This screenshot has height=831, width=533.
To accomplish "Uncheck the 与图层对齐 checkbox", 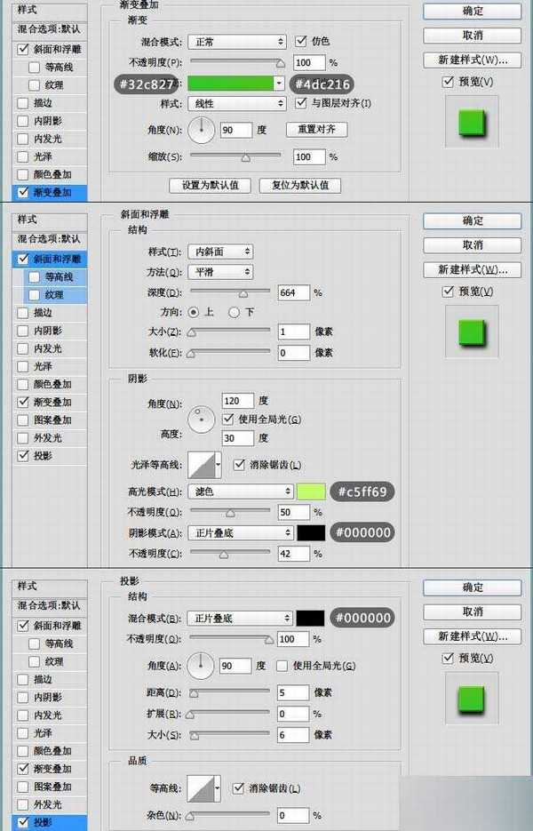I will [301, 104].
